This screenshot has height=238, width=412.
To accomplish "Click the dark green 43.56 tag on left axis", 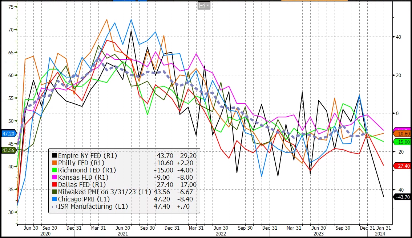I will pyautogui.click(x=9, y=150).
